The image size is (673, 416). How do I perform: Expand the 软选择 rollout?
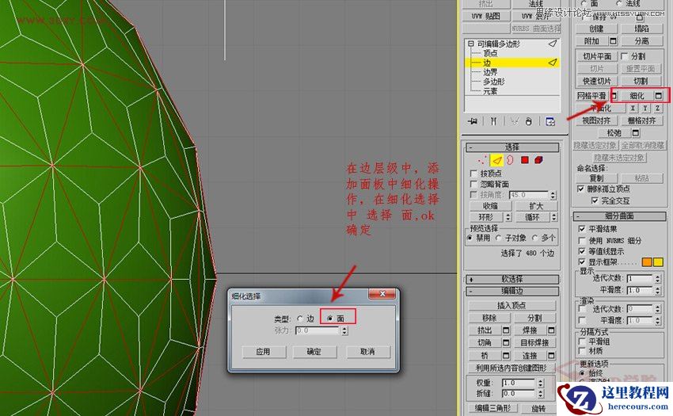[512, 279]
